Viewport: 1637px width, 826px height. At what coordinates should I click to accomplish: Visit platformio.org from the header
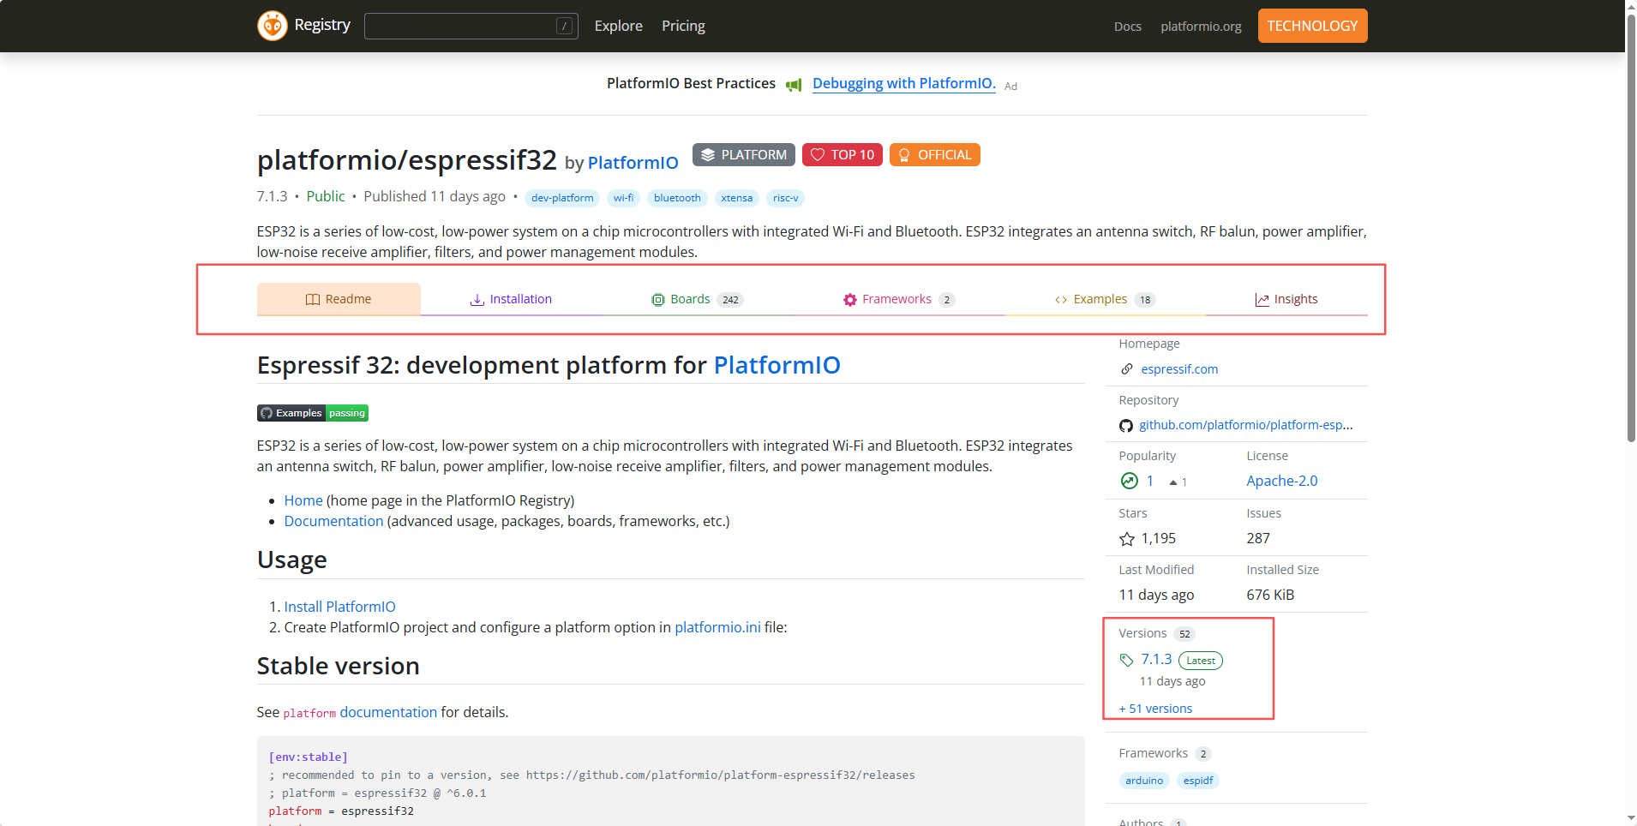tap(1201, 27)
